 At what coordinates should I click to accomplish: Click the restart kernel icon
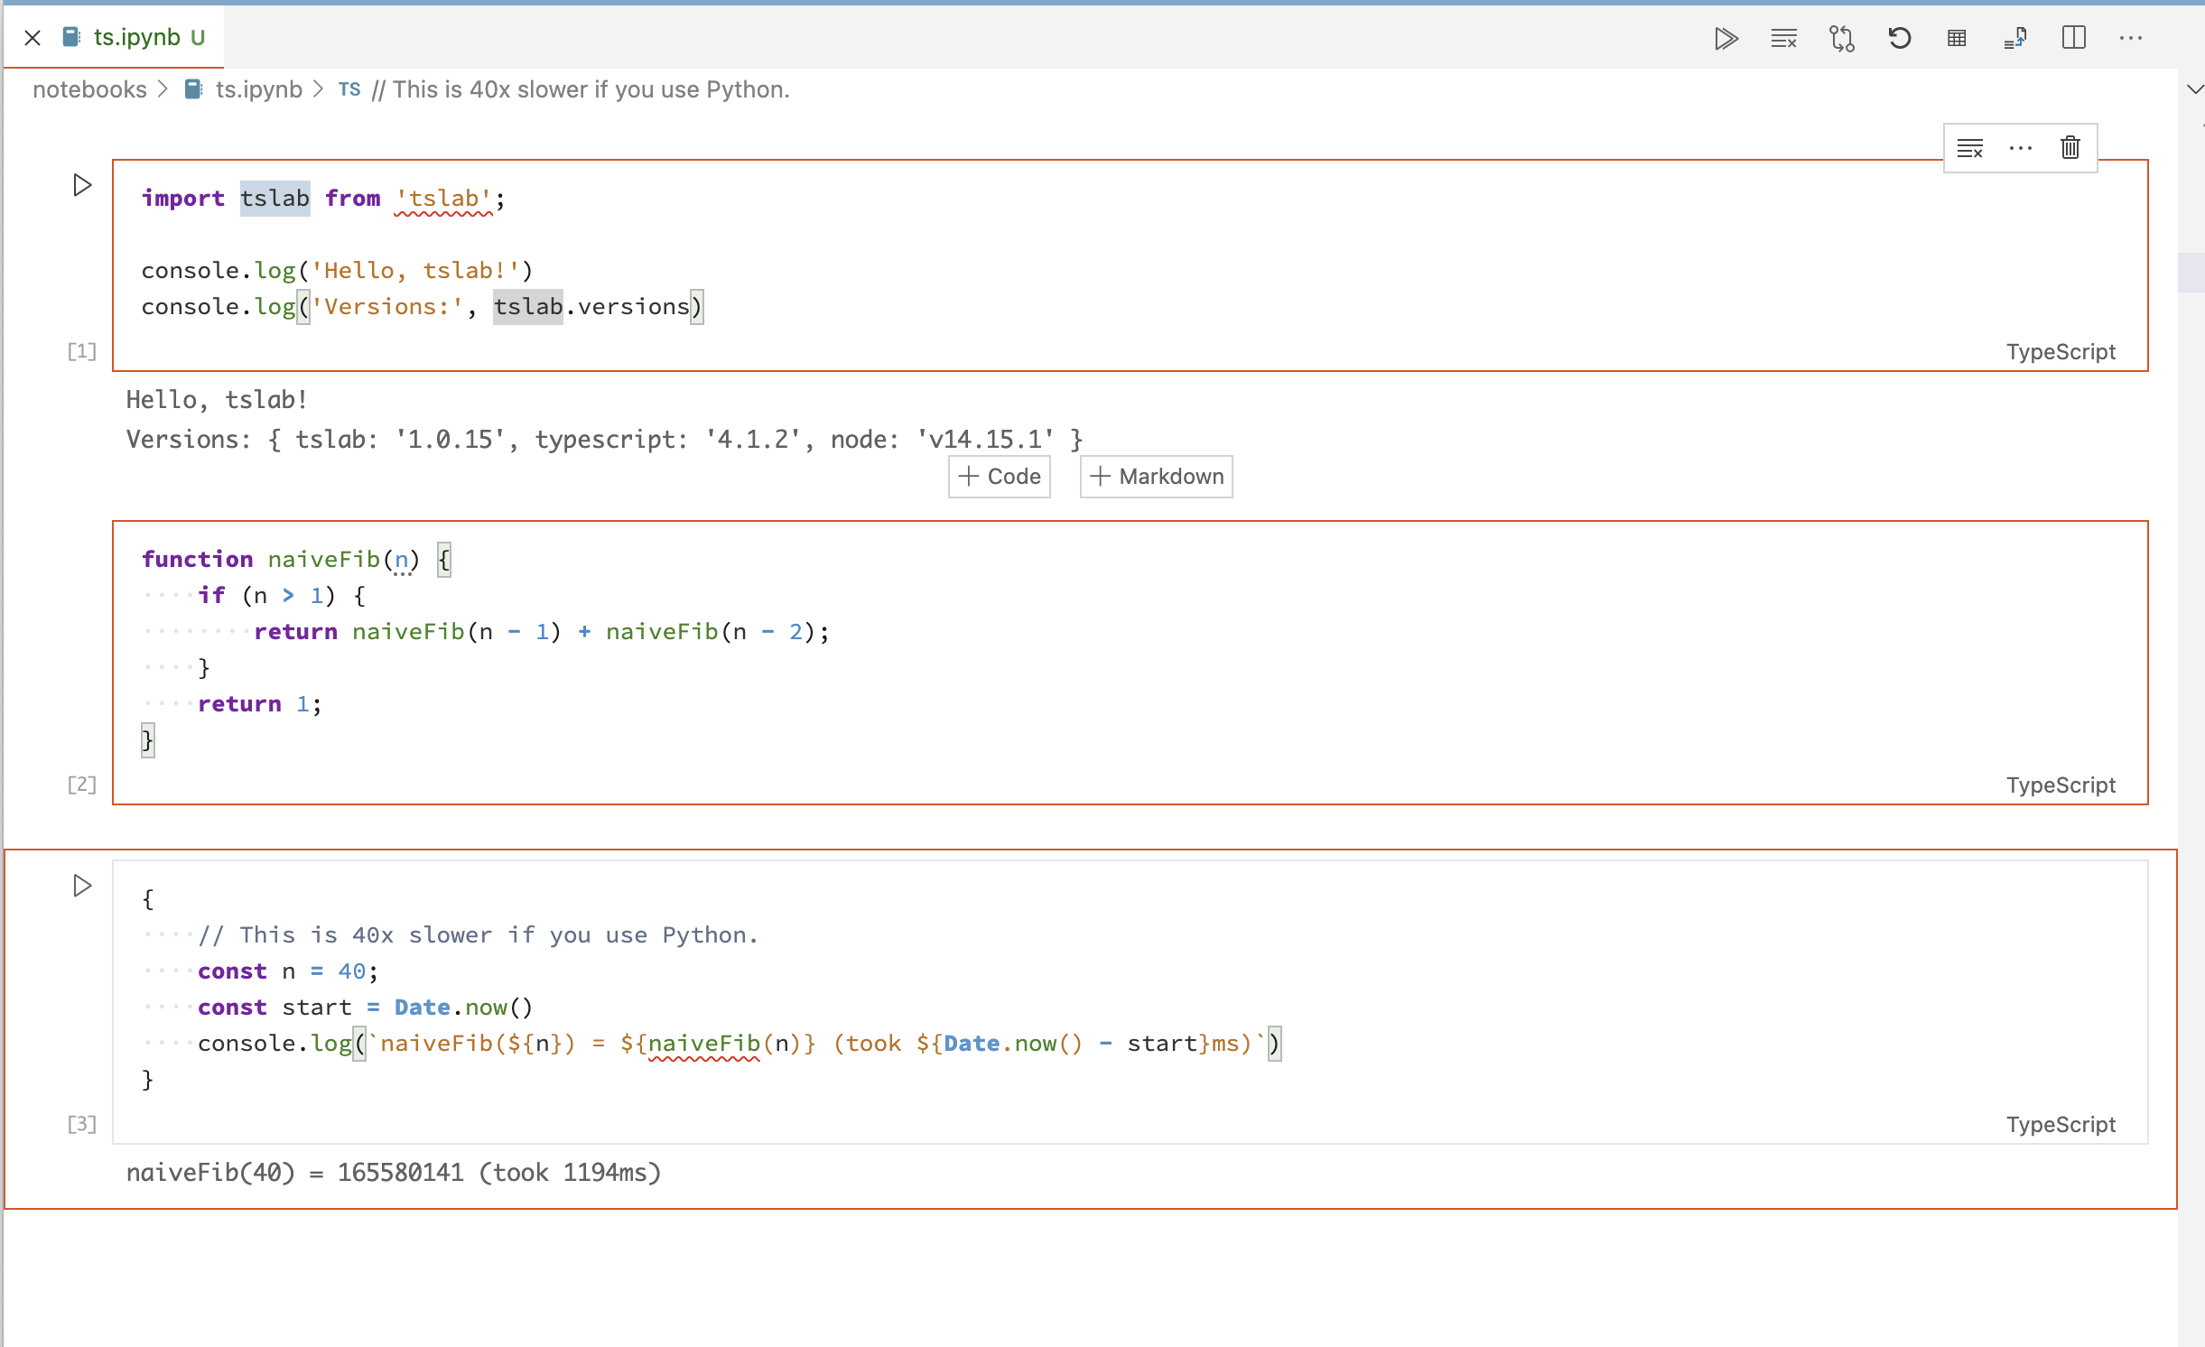(1899, 38)
